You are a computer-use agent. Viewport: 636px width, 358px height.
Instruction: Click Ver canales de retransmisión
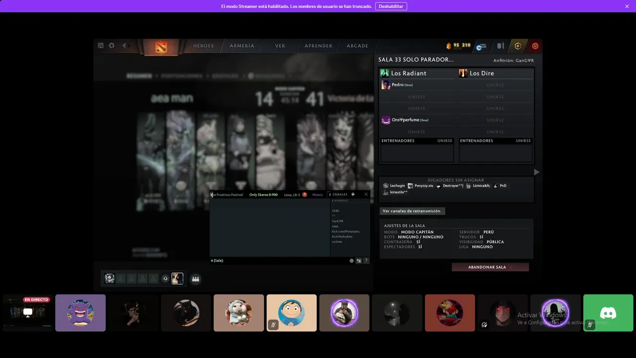point(412,211)
